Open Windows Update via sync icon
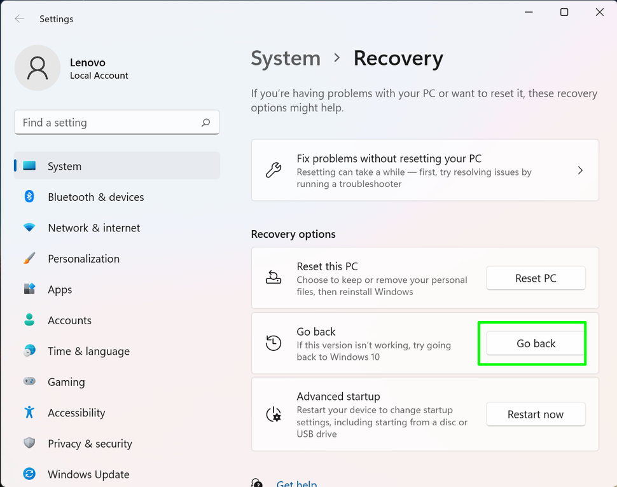Screen dimensions: 617x487 coord(29,474)
